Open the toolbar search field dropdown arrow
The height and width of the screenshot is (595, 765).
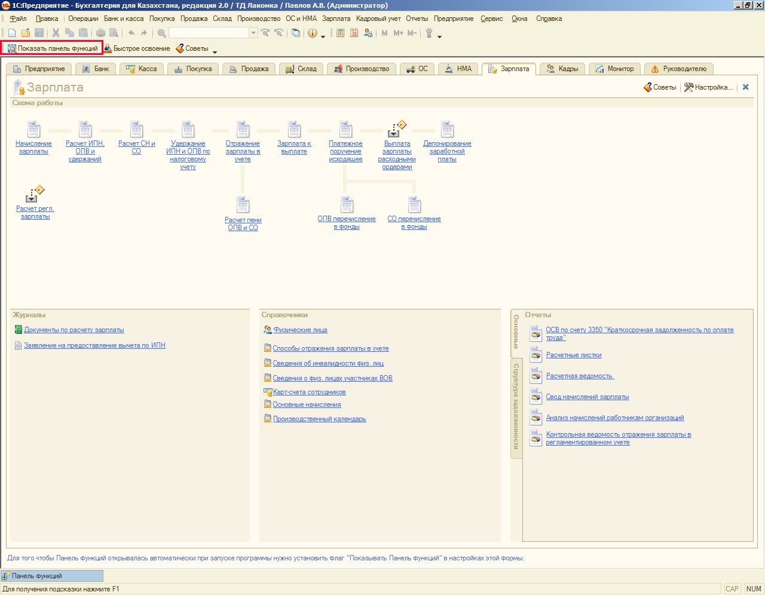point(253,33)
